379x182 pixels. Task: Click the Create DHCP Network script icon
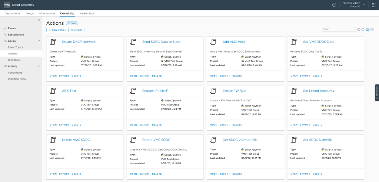(x=53, y=42)
